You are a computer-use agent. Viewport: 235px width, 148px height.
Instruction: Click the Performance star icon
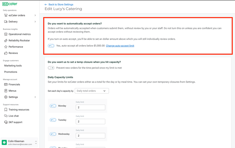pyautogui.click(x=6, y=47)
